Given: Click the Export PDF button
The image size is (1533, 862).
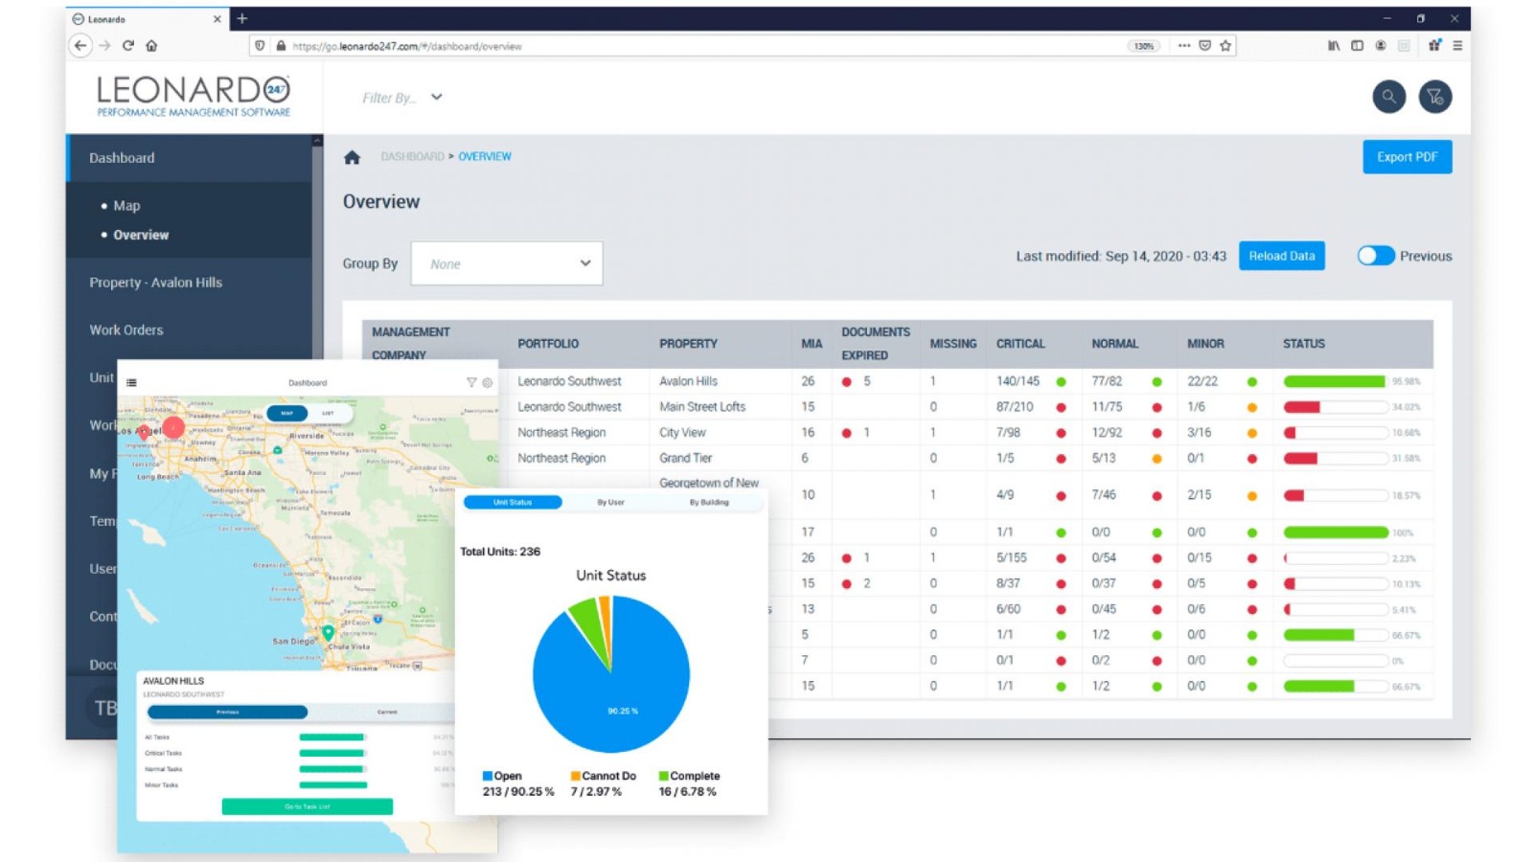Looking at the screenshot, I should (1407, 157).
